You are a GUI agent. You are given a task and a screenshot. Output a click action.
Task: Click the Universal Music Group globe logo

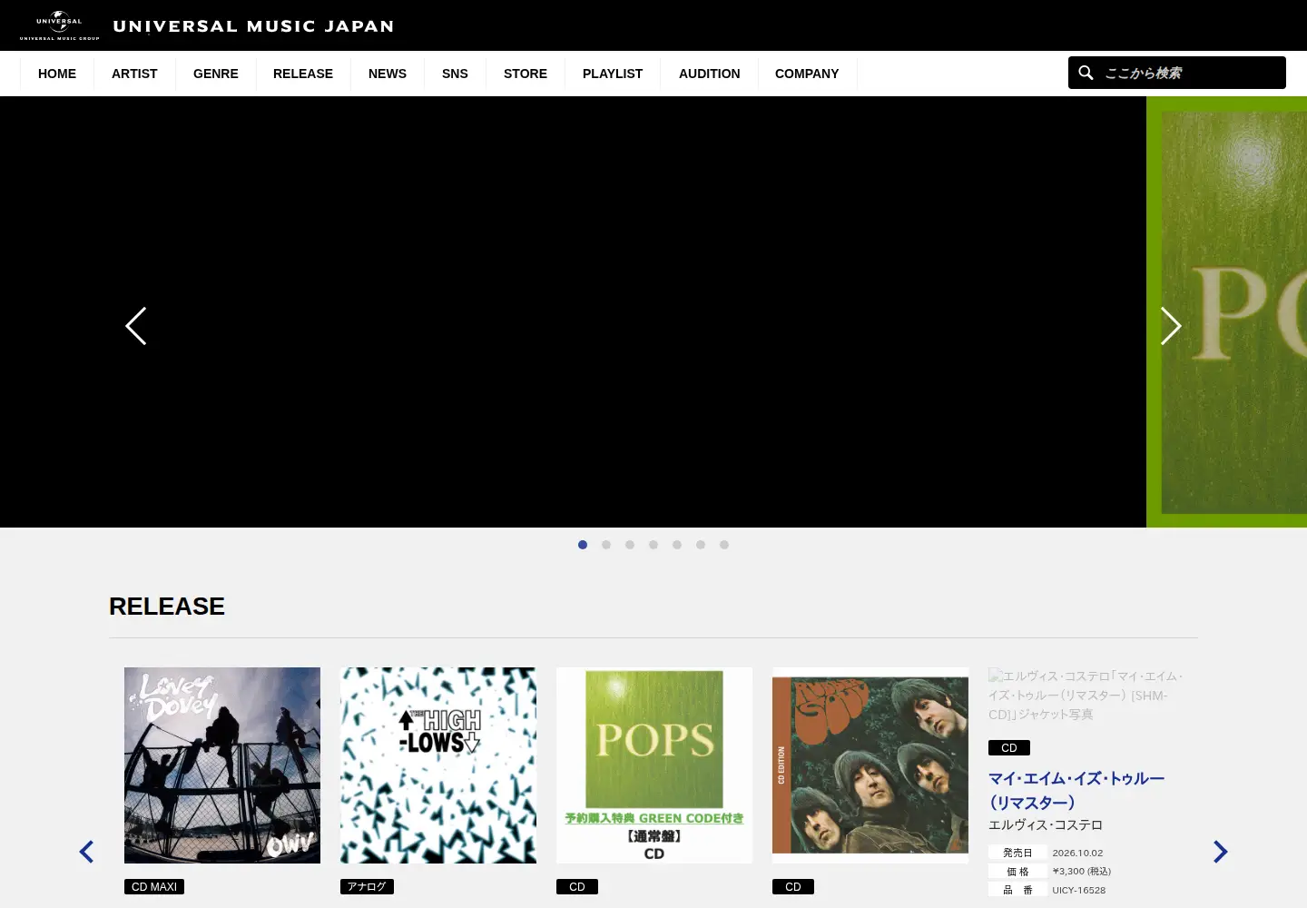(59, 25)
